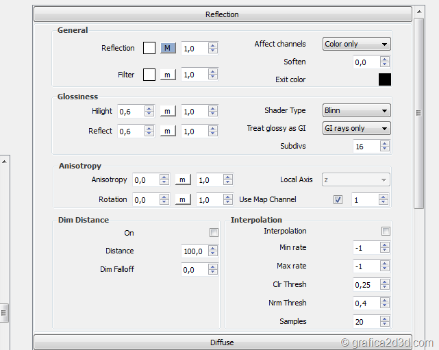The width and height of the screenshot is (439, 350).
Task: Toggle the Interpolation checkbox
Action: (x=386, y=232)
